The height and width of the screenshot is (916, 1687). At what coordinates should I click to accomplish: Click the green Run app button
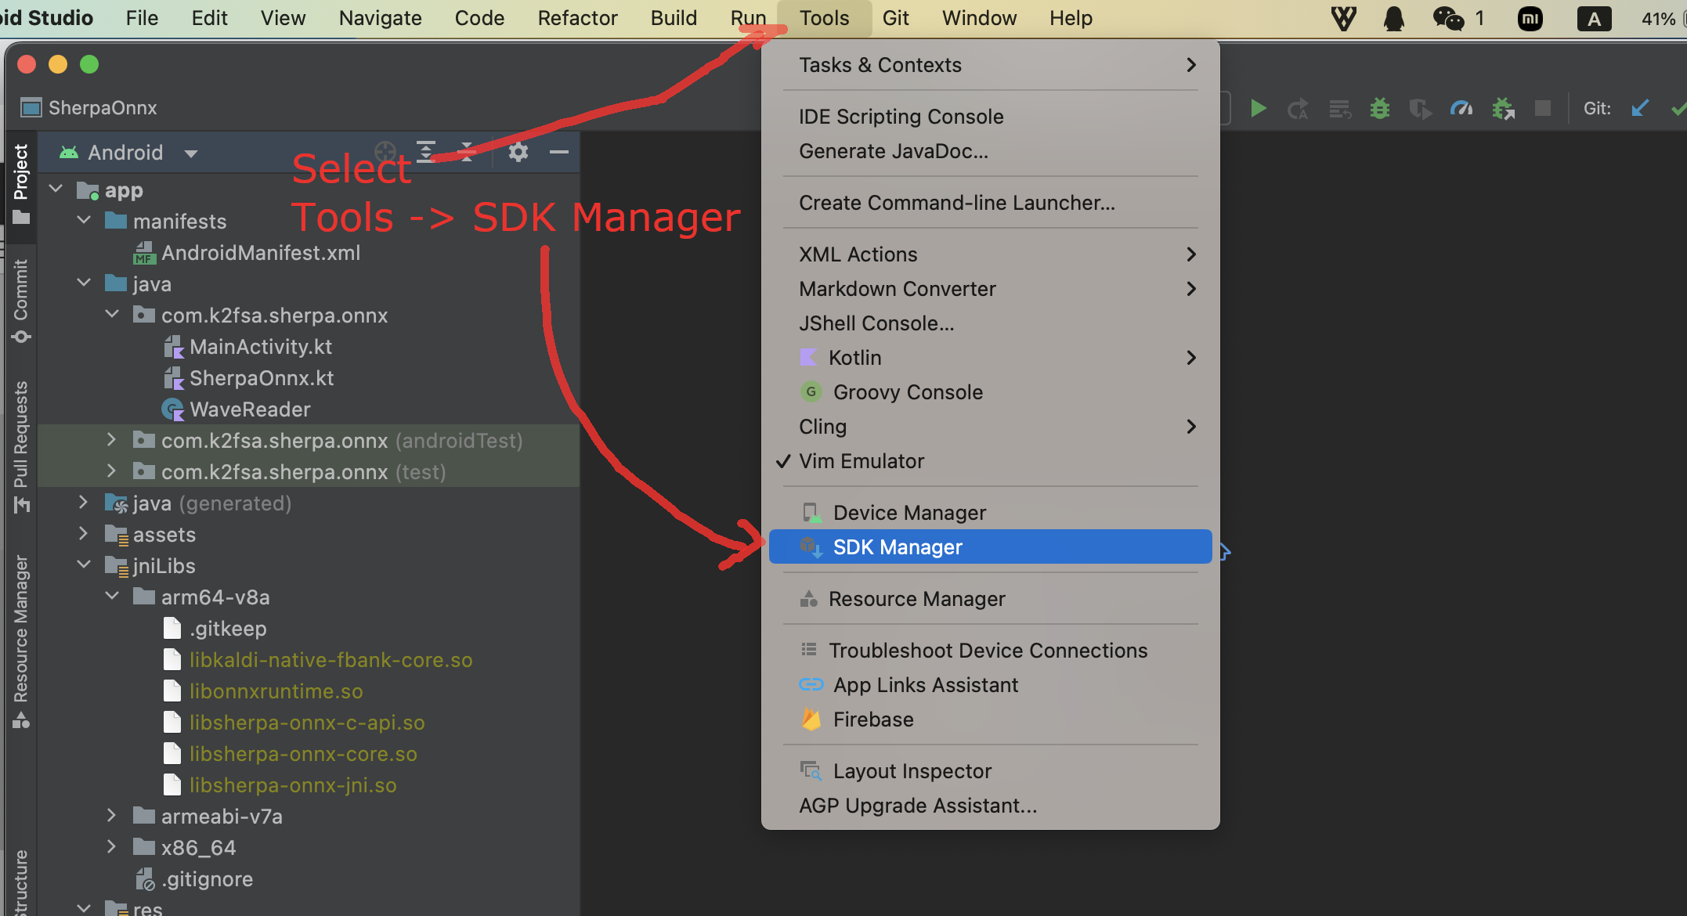(x=1258, y=108)
